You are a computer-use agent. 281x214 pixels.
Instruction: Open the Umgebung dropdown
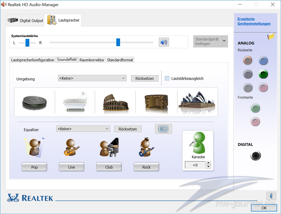coord(92,78)
